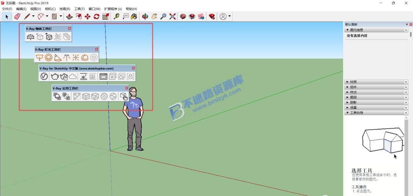Activate the Orbit tool

point(145,16)
